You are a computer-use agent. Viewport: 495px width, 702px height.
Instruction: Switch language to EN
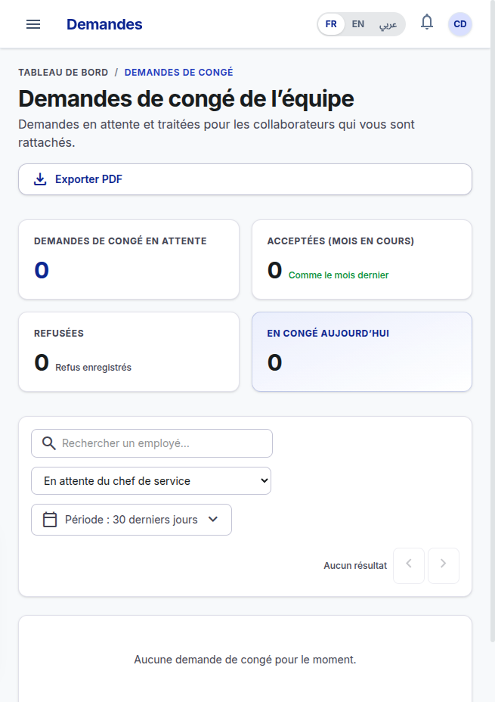[357, 24]
